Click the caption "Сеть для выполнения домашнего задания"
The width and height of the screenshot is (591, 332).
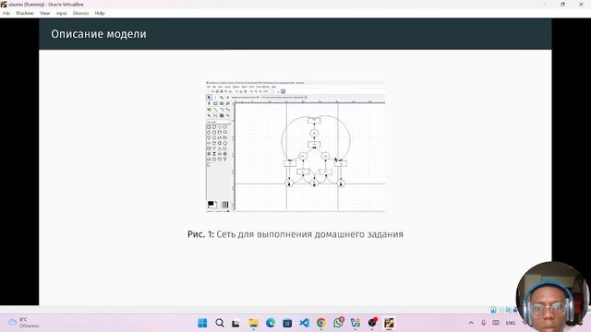click(x=310, y=234)
